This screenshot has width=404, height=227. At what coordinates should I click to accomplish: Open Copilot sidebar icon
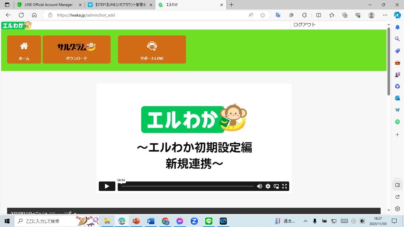397,15
